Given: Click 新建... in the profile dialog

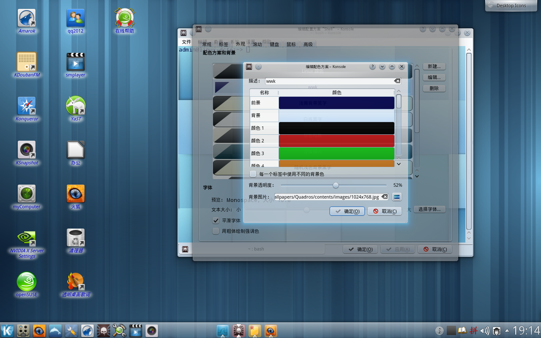Looking at the screenshot, I should (434, 66).
